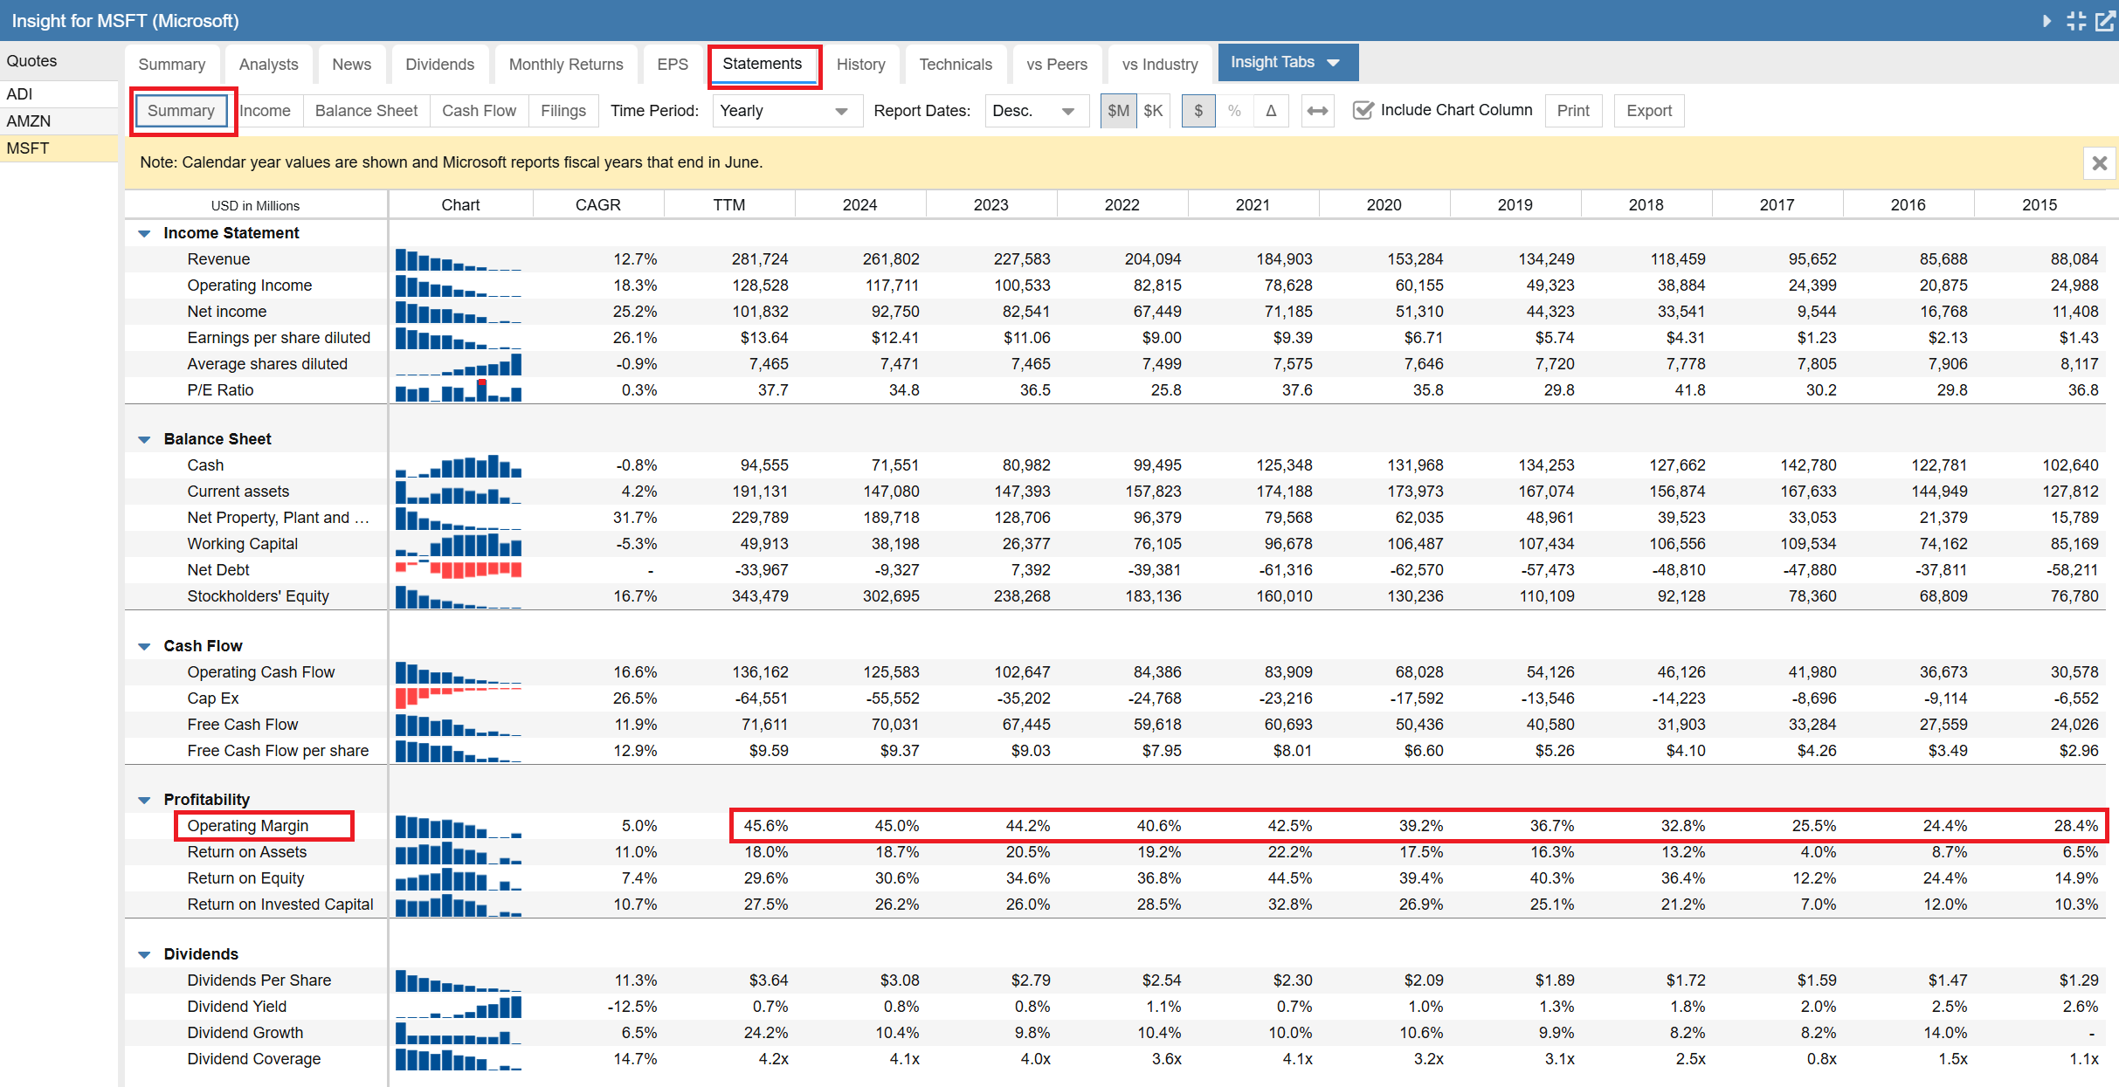Viewport: 2119px width, 1087px height.
Task: Dismiss the calendar year note banner
Action: pyautogui.click(x=2100, y=163)
